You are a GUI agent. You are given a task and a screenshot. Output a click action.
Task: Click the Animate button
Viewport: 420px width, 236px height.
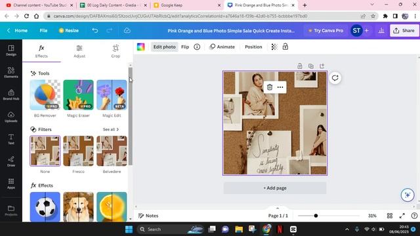pos(222,47)
